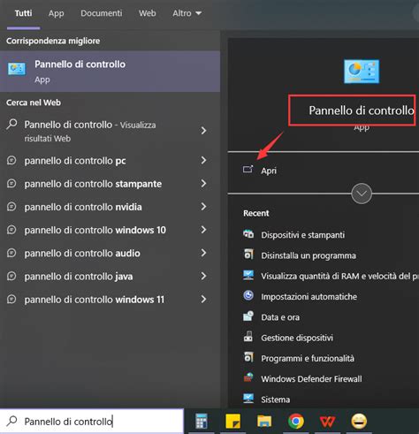Expand arrow for 'pannello di controllo stampante'

[203, 183]
